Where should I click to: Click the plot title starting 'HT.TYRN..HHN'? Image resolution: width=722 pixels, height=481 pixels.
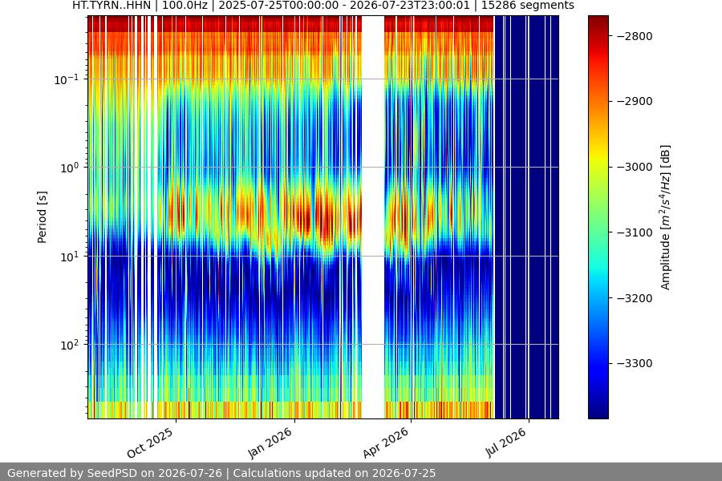point(323,6)
